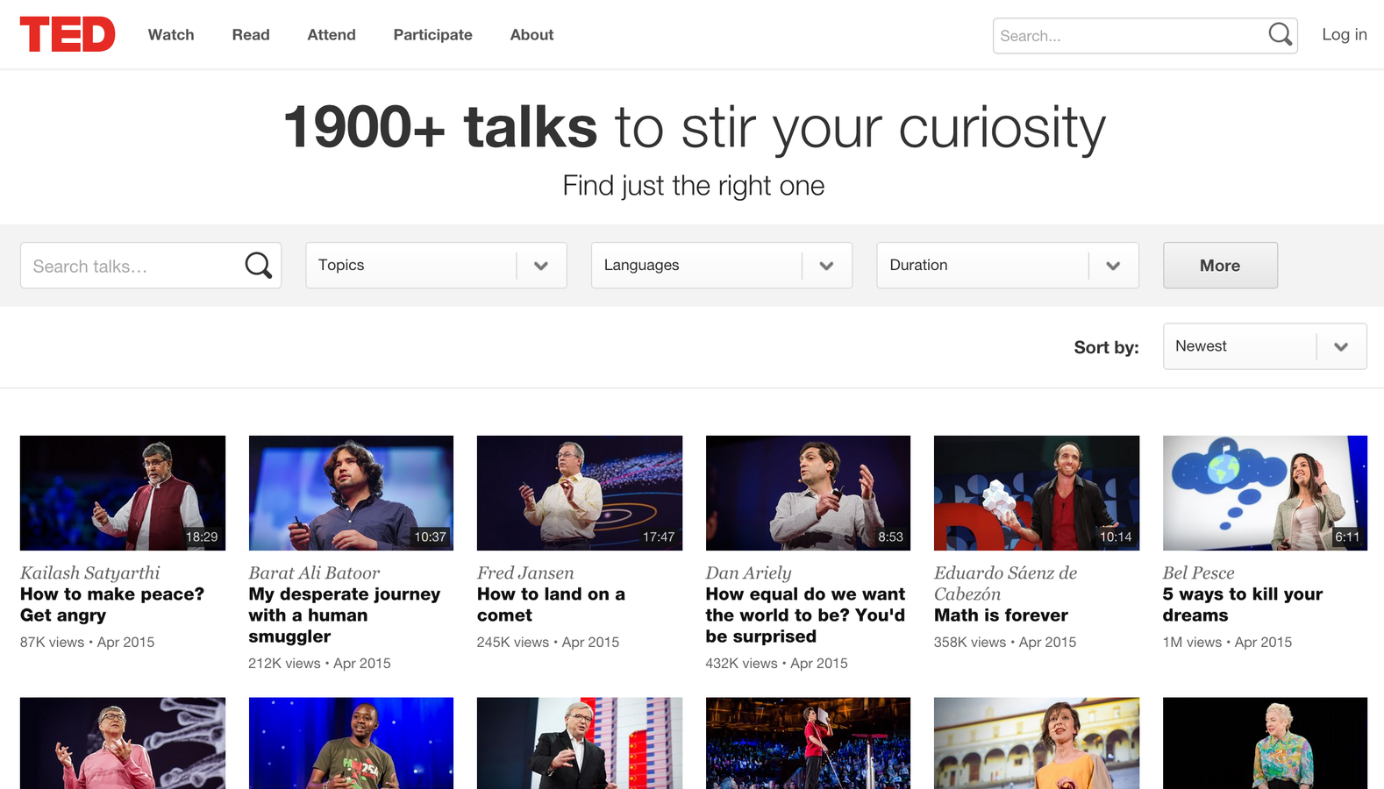Viewport: 1384px width, 789px height.
Task: Open second-row thumbnail of woman in floral shirt
Action: point(1265,743)
